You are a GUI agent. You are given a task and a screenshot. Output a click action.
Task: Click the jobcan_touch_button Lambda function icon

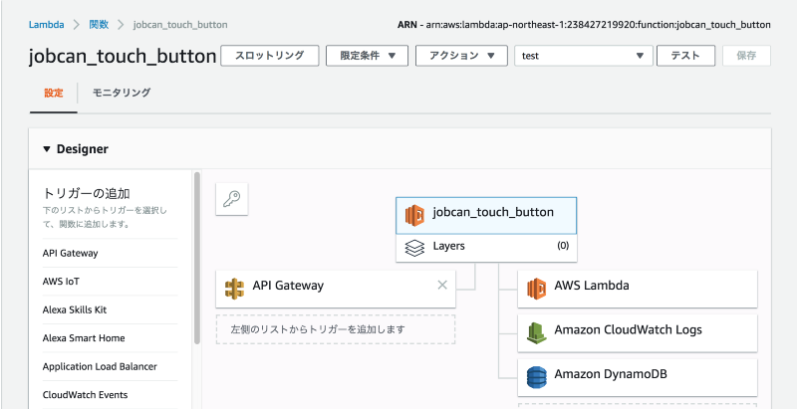click(x=414, y=215)
